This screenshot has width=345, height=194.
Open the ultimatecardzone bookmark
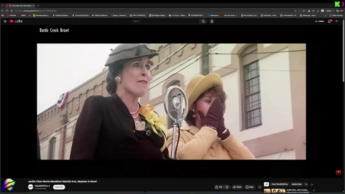(41, 15)
